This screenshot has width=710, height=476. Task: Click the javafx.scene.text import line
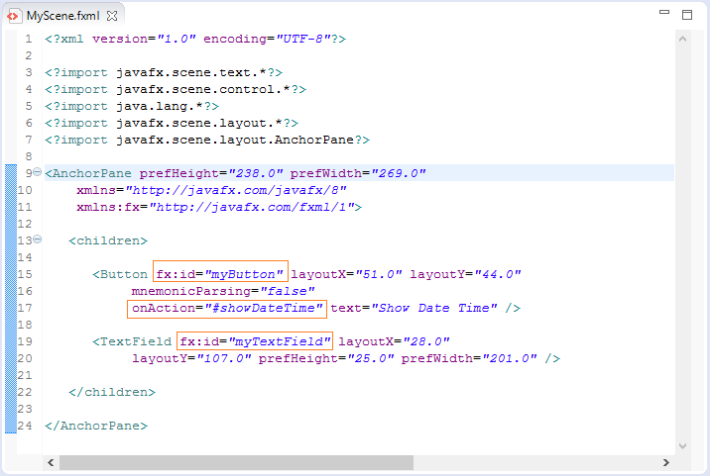click(x=164, y=73)
